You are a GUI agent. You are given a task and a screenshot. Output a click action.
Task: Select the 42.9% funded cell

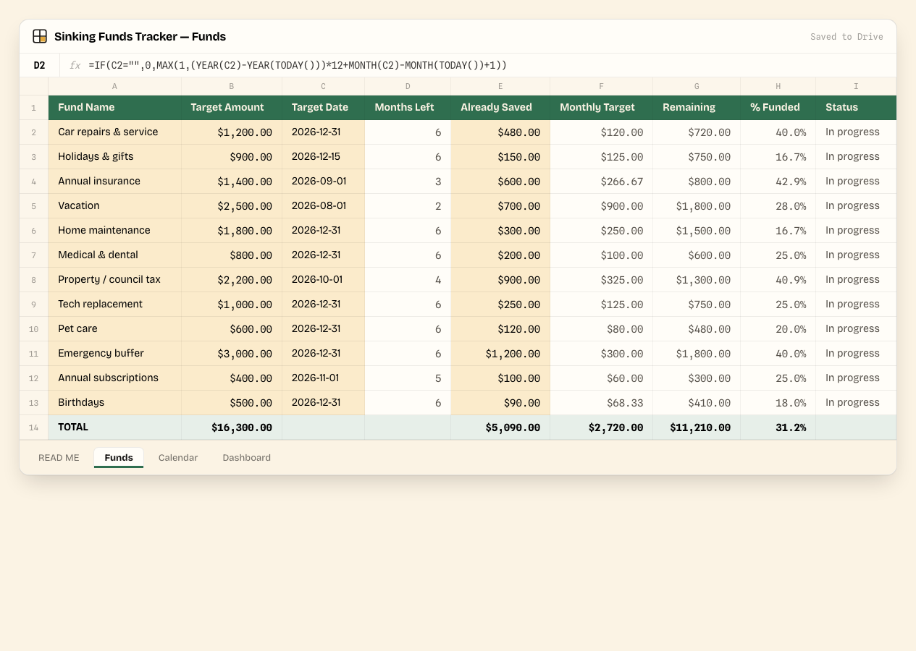(778, 182)
